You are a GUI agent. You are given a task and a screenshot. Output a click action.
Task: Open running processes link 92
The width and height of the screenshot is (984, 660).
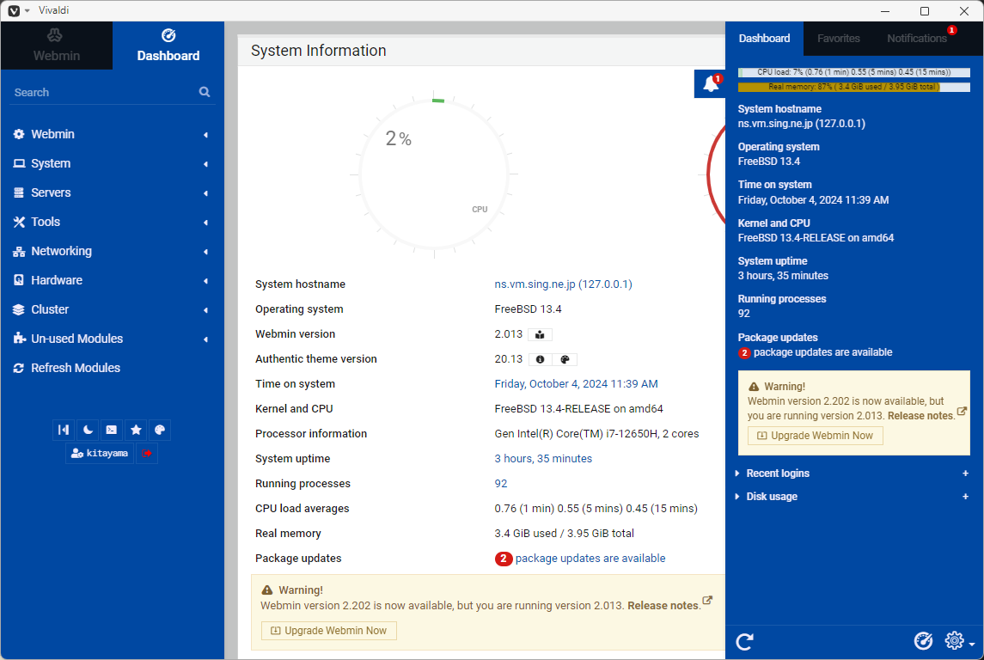click(x=501, y=484)
